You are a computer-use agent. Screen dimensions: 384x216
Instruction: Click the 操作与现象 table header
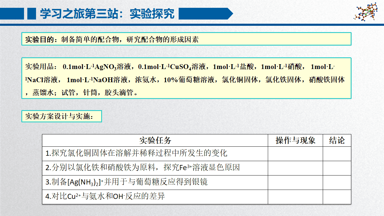(x=295, y=140)
